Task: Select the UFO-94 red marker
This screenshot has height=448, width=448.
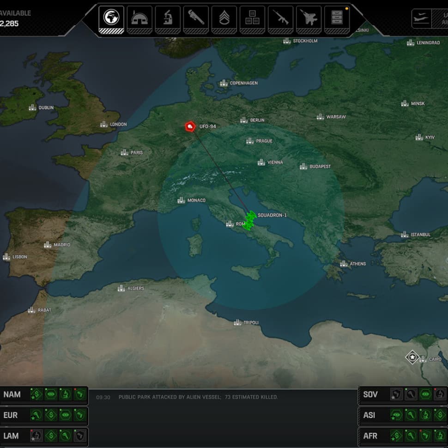Action: click(x=190, y=126)
